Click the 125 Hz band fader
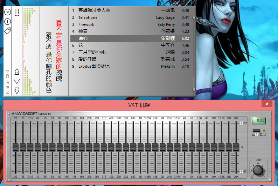 pyautogui.click(x=74, y=147)
